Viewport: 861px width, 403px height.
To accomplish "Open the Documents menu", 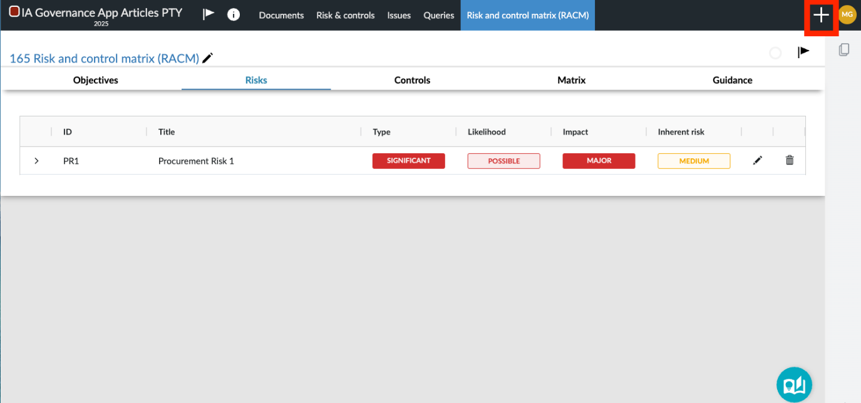I will point(281,15).
